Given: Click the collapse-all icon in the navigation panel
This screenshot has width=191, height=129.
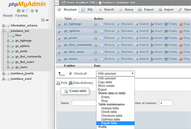Looking at the screenshot, I should tap(43, 20).
